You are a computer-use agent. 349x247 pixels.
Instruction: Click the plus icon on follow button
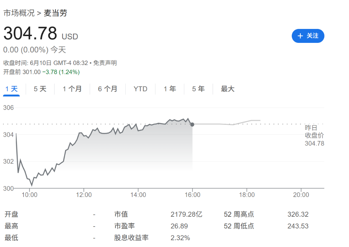point(300,36)
